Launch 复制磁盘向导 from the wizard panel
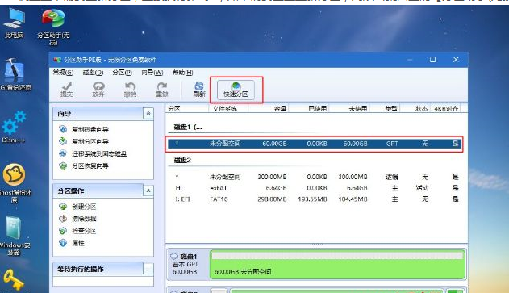This screenshot has height=293, width=509. 90,129
